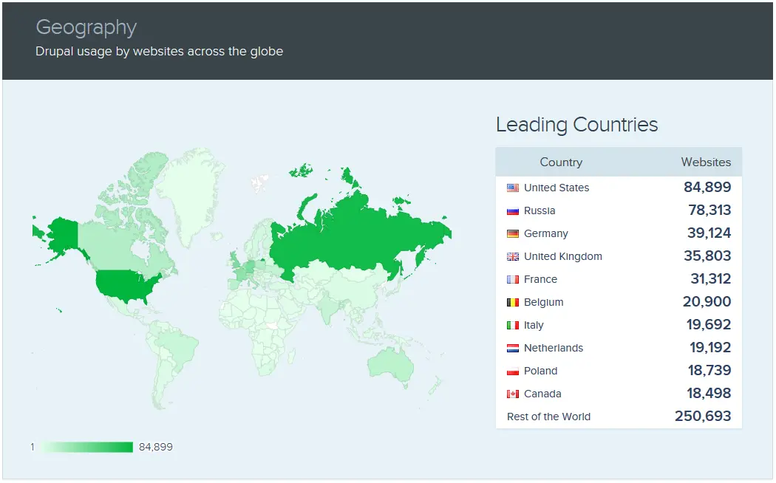Click the United States flag icon

click(513, 188)
